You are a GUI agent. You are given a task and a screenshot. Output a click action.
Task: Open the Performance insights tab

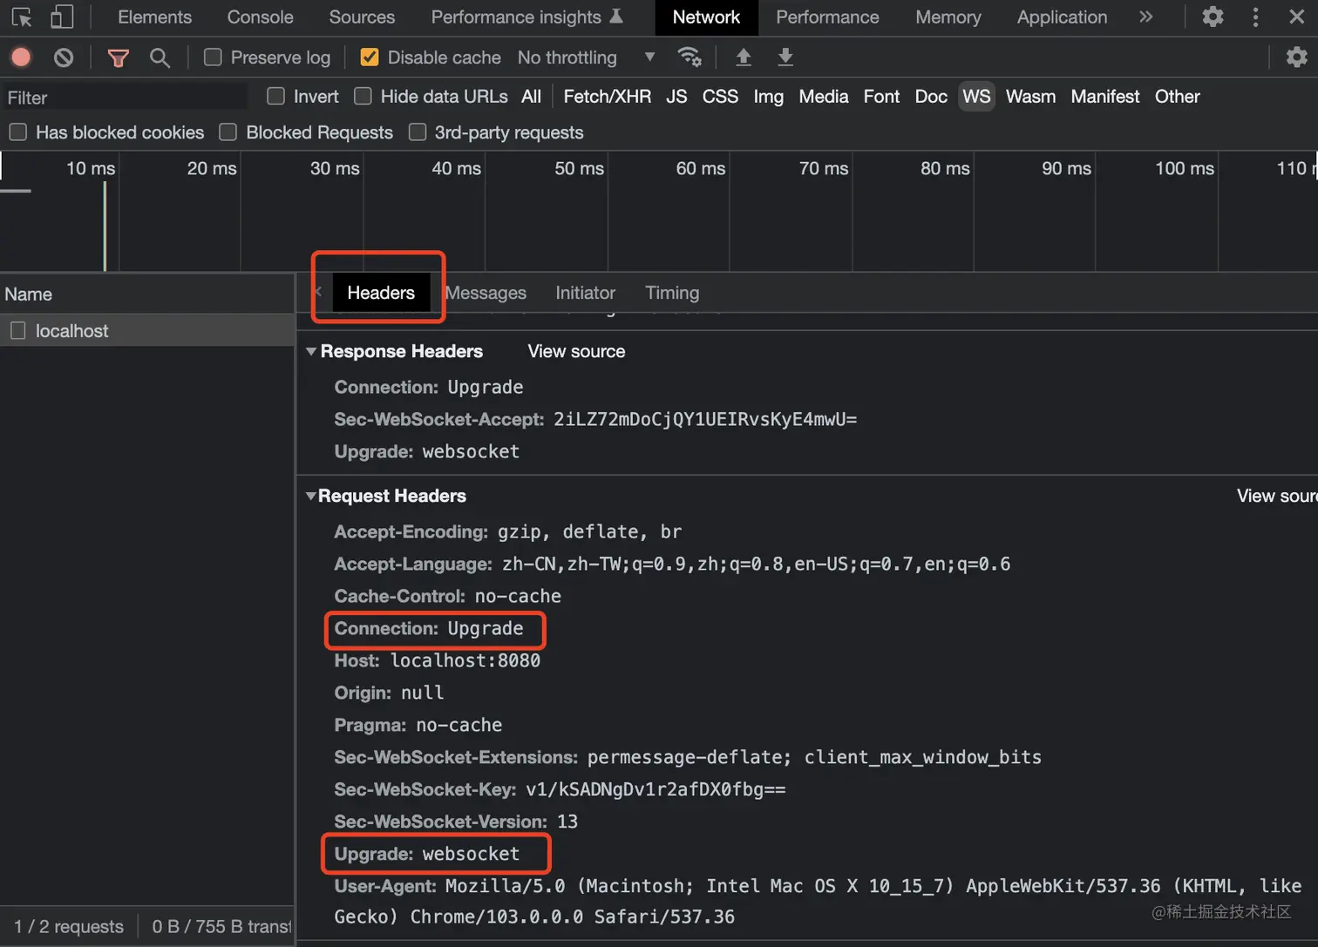point(527,17)
